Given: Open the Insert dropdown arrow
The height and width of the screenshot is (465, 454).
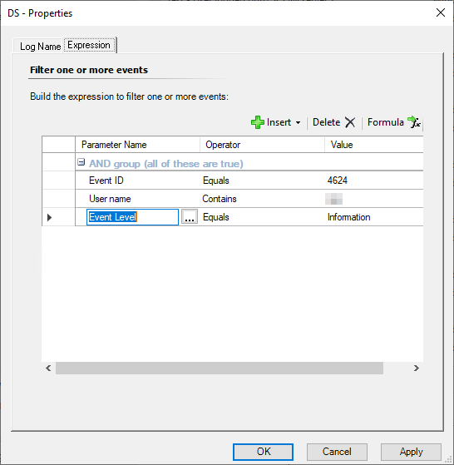Looking at the screenshot, I should point(299,122).
